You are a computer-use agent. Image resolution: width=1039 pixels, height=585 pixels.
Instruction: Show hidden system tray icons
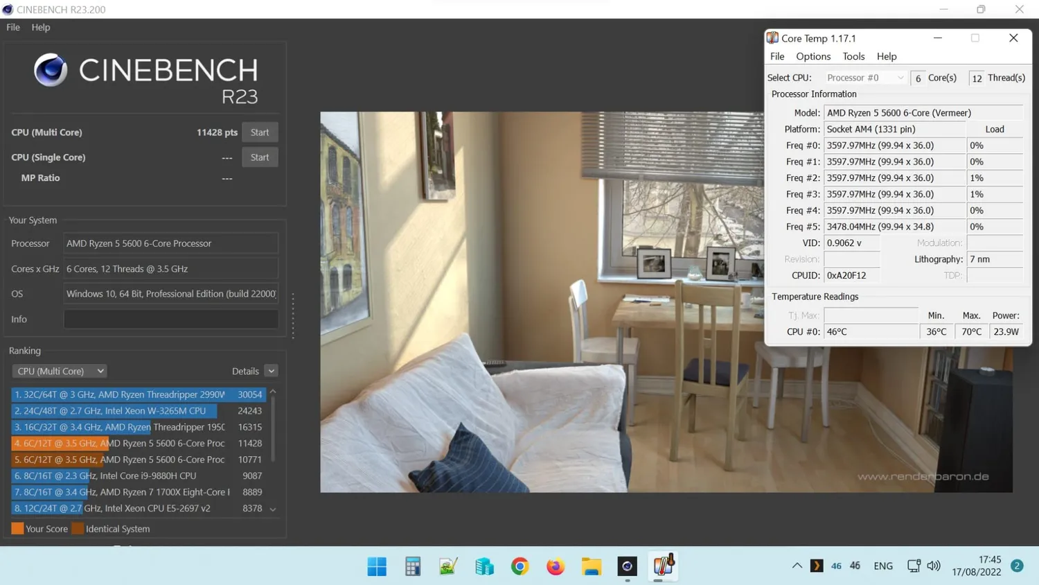tap(797, 566)
